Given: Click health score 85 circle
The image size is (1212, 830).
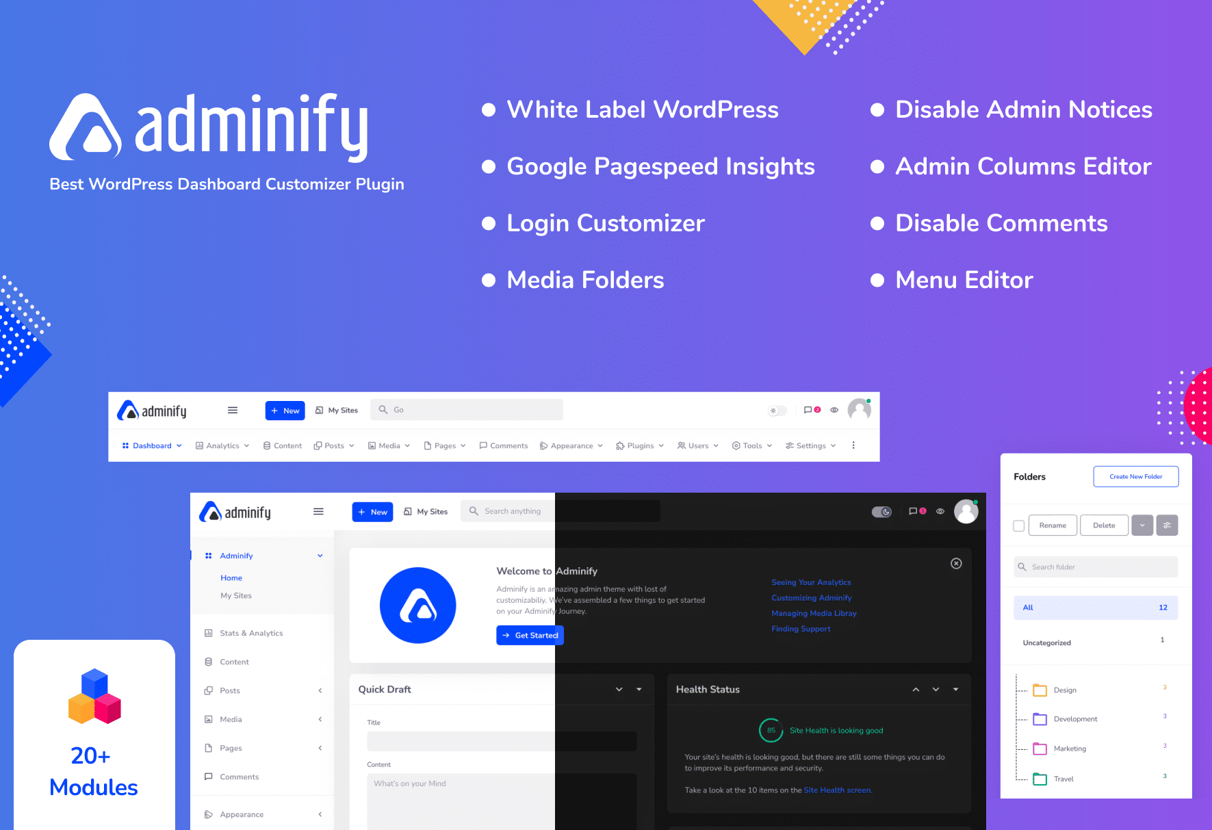Looking at the screenshot, I should (x=771, y=730).
